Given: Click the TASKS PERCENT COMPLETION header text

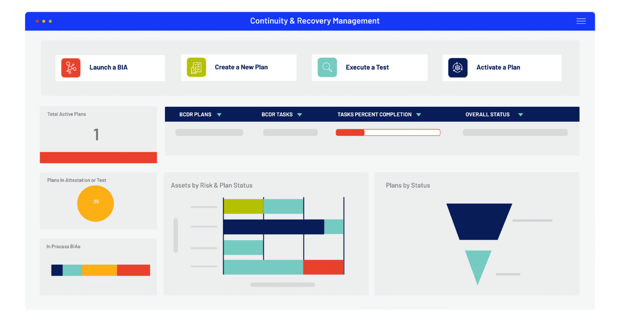Looking at the screenshot, I should [374, 115].
